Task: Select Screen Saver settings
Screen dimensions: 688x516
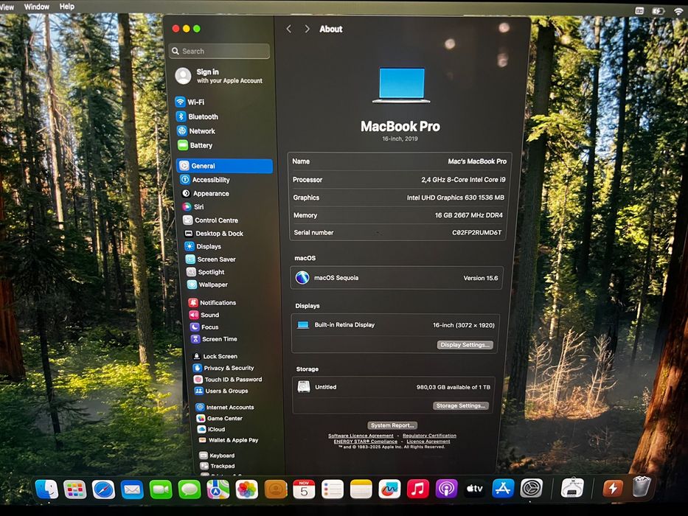Action: [x=211, y=259]
